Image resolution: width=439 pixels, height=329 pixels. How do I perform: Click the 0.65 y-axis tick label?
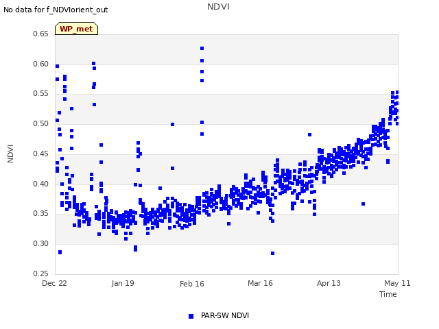[40, 34]
